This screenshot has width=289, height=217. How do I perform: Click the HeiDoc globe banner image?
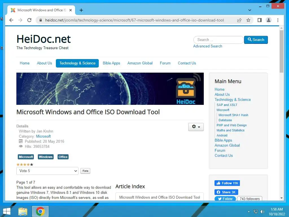110,88
